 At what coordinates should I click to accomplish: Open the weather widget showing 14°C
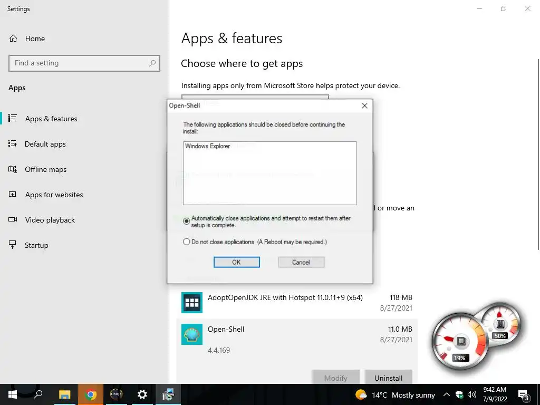tap(395, 394)
